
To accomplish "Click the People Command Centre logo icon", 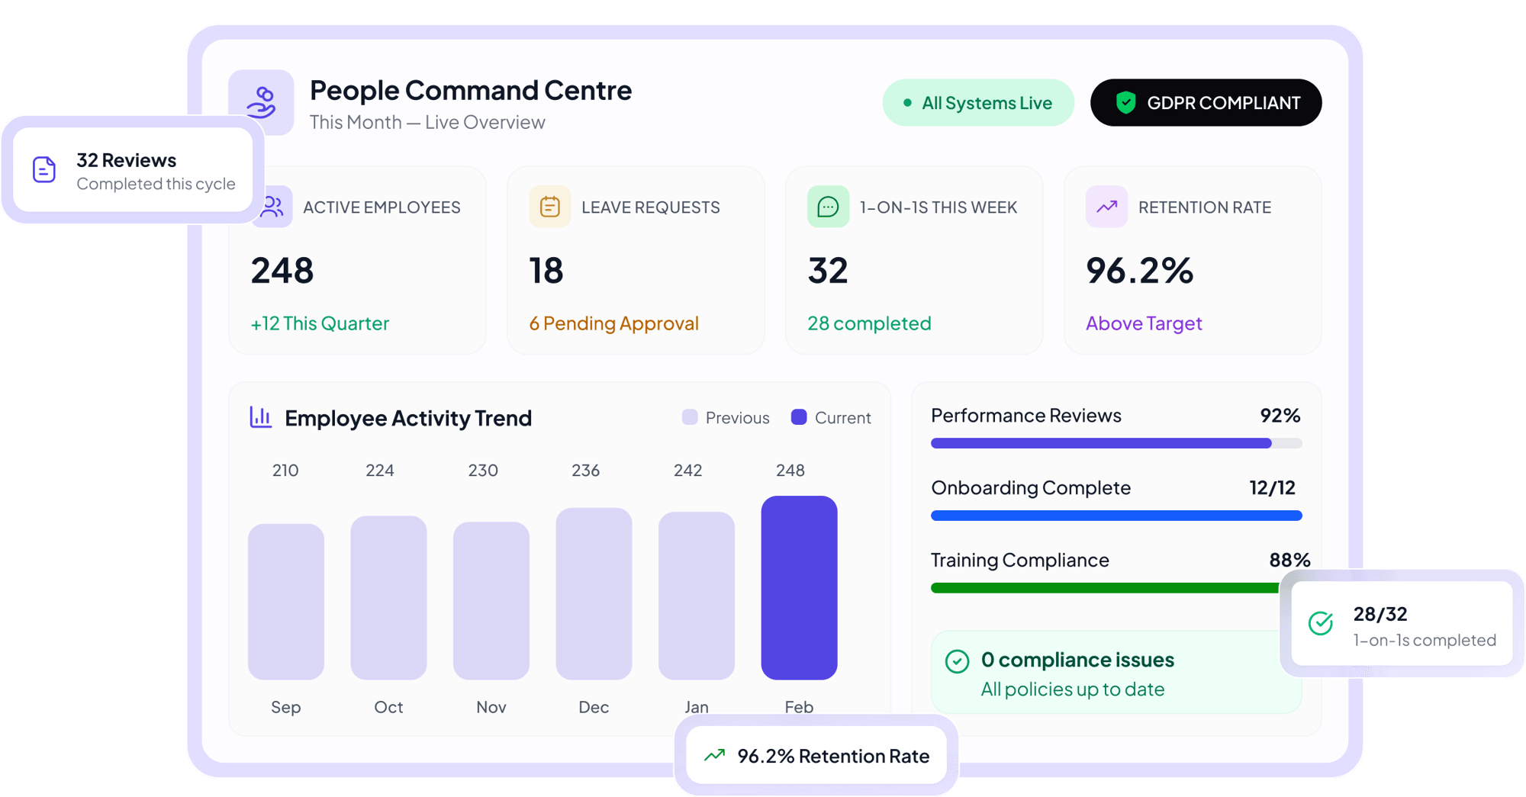I will [261, 102].
